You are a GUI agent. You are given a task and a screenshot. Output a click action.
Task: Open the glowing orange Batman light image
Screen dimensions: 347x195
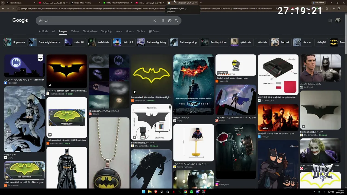pos(67,71)
